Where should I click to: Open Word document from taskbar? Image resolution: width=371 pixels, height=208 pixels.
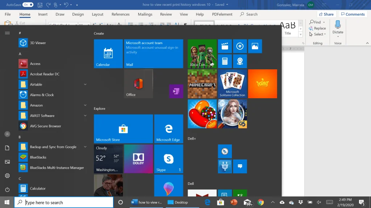coord(146,202)
